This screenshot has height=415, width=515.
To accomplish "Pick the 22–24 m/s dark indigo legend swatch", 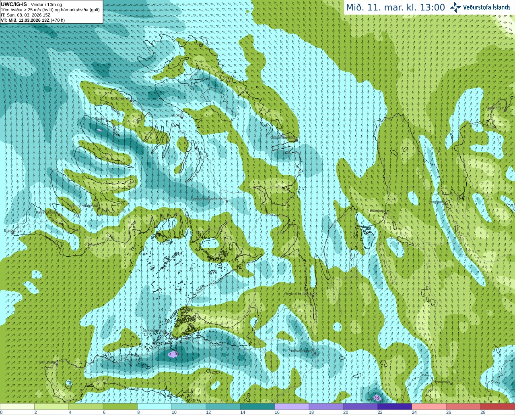I will [395, 407].
